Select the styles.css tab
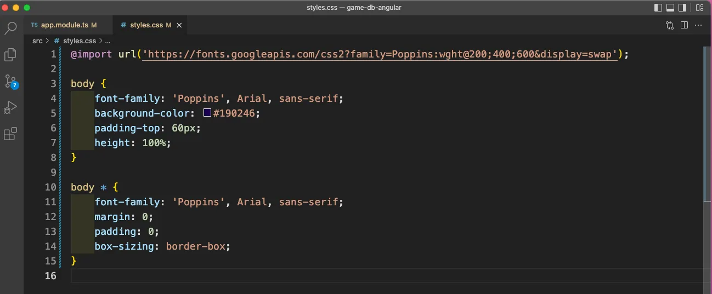Image resolution: width=712 pixels, height=294 pixels. 150,25
